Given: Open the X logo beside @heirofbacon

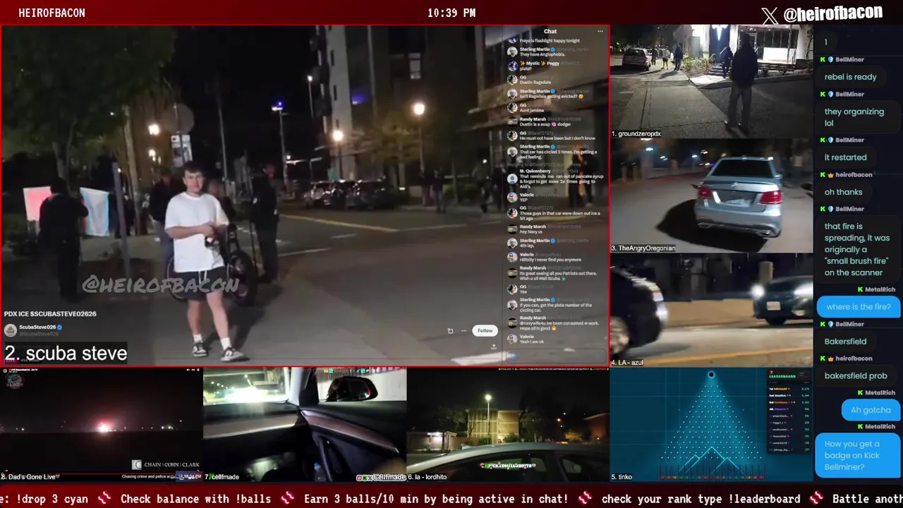Looking at the screenshot, I should coord(770,14).
